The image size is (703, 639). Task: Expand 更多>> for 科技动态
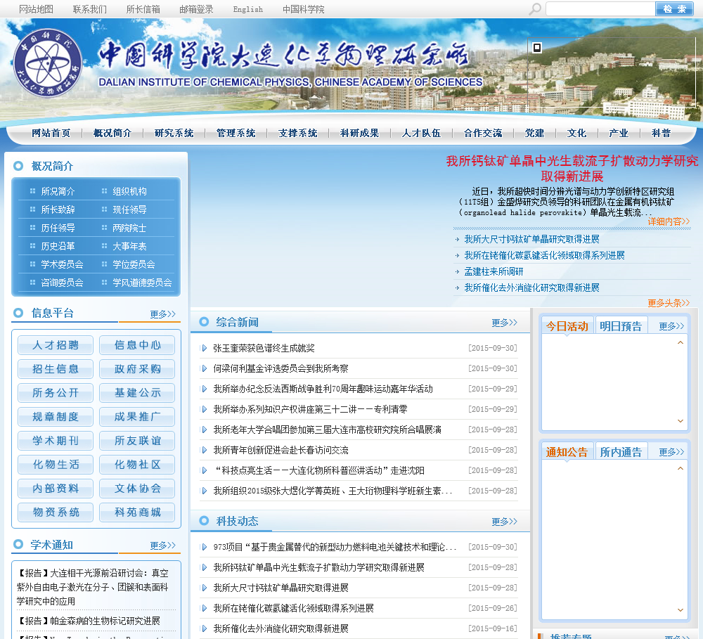[504, 522]
